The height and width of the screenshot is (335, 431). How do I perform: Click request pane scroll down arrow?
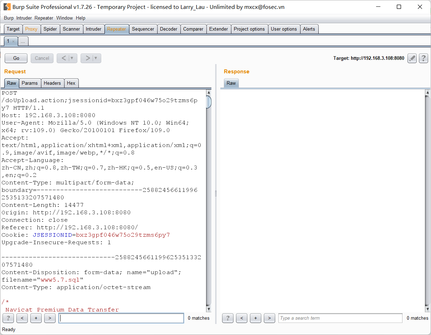click(x=209, y=309)
